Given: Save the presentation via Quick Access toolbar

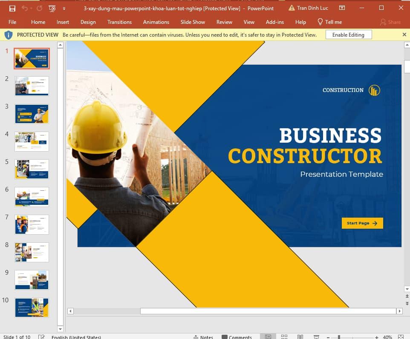Looking at the screenshot, I should click(12, 8).
